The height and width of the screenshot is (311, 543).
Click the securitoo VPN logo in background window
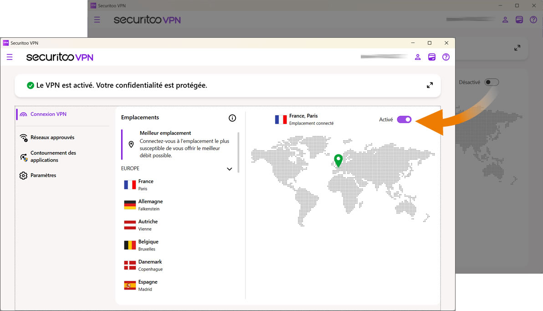(147, 20)
